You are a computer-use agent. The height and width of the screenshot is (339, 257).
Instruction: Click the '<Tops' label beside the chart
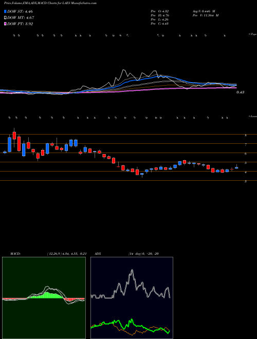point(253,34)
